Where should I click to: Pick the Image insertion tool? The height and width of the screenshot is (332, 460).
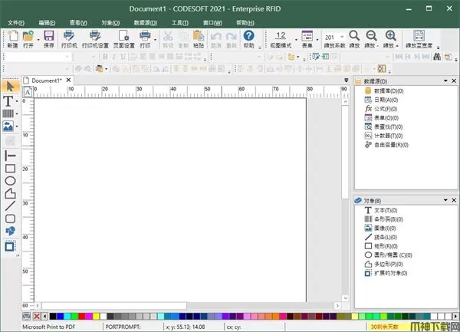coord(8,127)
